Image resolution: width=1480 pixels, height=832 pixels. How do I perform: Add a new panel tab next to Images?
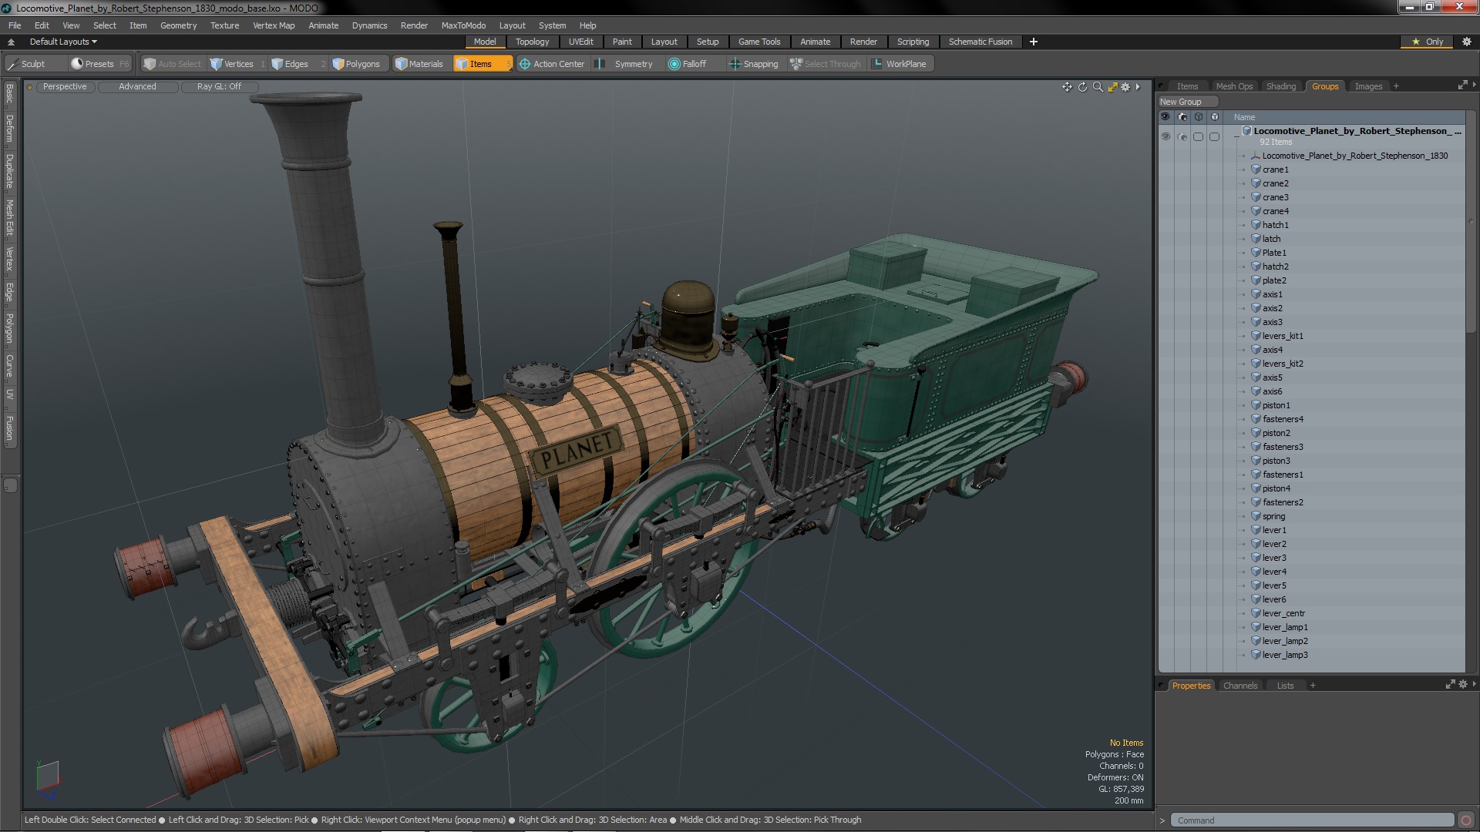[x=1395, y=86]
